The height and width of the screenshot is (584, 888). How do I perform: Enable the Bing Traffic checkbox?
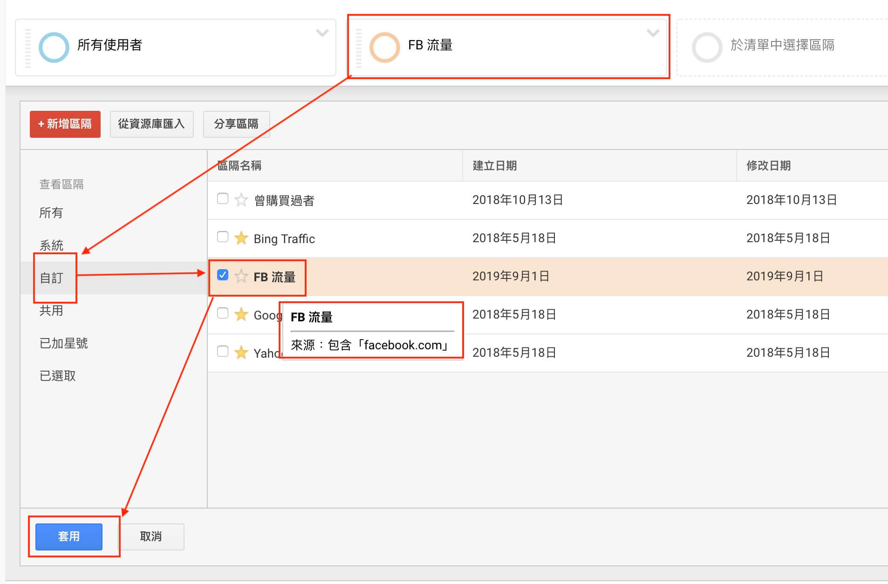click(x=223, y=237)
